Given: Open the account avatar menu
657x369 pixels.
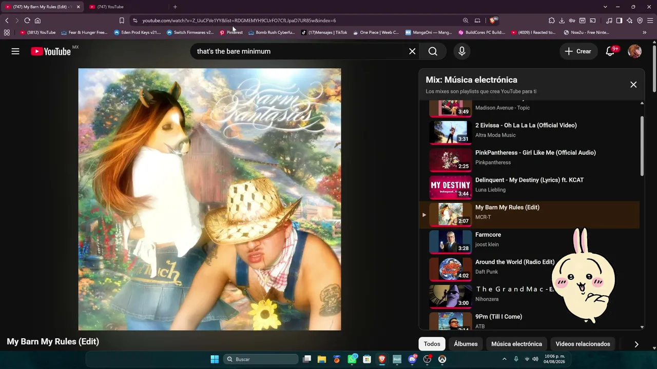Looking at the screenshot, I should 635,51.
